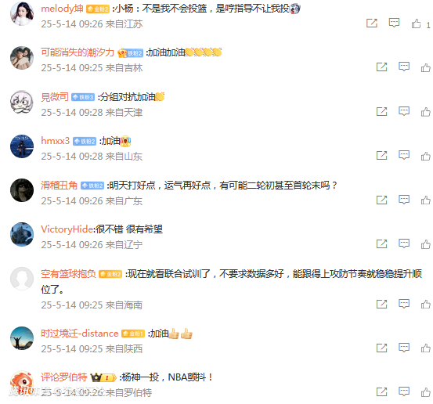This screenshot has height=404, width=433.
Task: Open 可能消失的潮汐力 user profile link
Action: pyautogui.click(x=78, y=52)
